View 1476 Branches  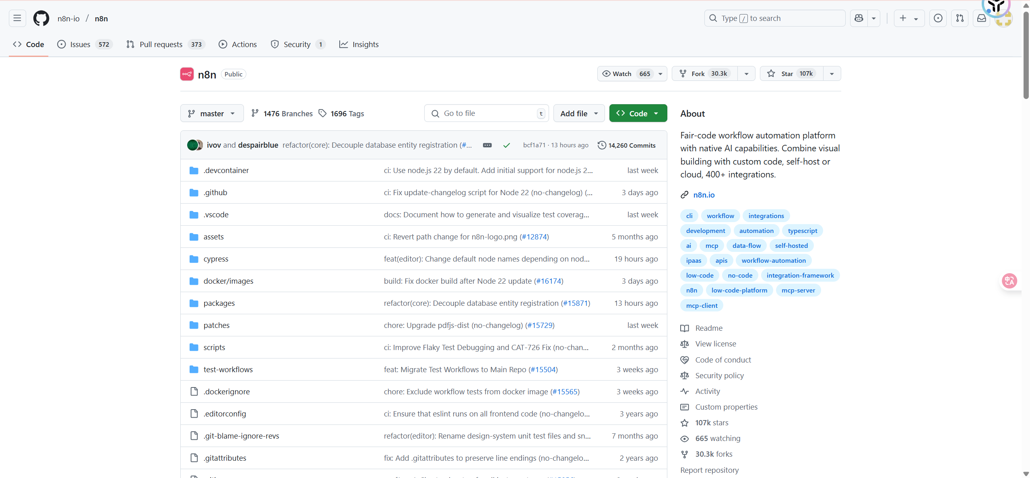pyautogui.click(x=282, y=113)
